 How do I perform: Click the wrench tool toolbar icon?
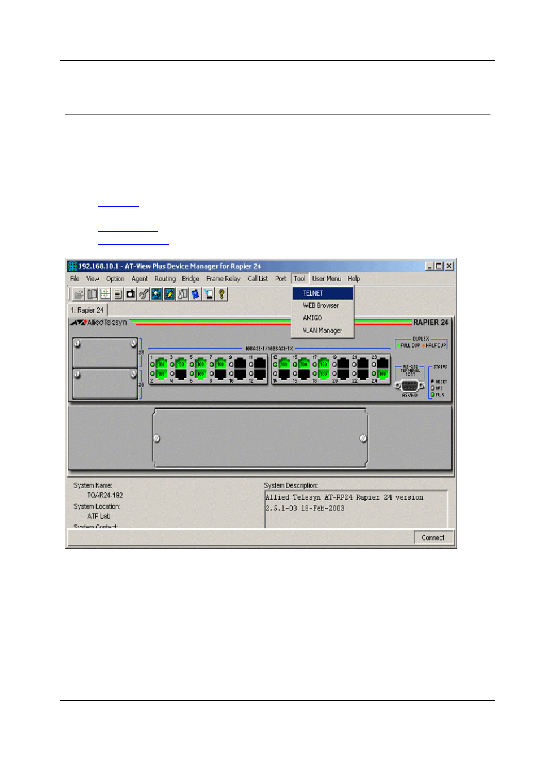point(144,294)
